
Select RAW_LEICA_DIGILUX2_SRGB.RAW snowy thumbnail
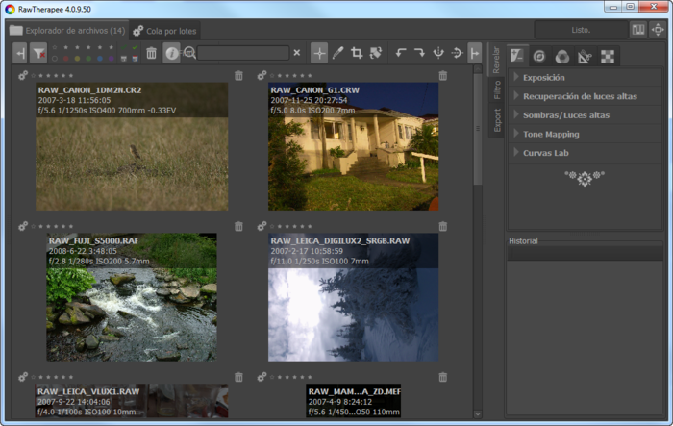[x=353, y=297]
